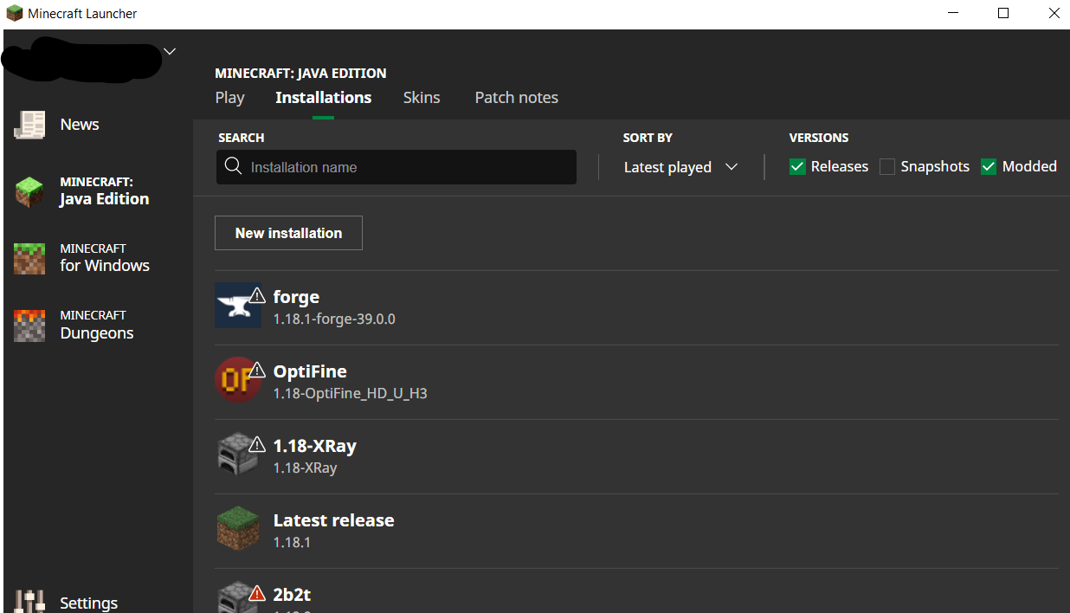Click the Minecraft for Windows block icon
This screenshot has height=613, width=1070.
pyautogui.click(x=29, y=258)
